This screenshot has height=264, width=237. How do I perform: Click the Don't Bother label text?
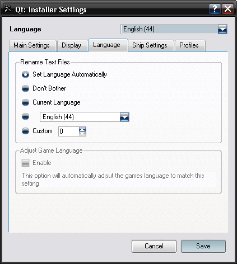(49, 88)
